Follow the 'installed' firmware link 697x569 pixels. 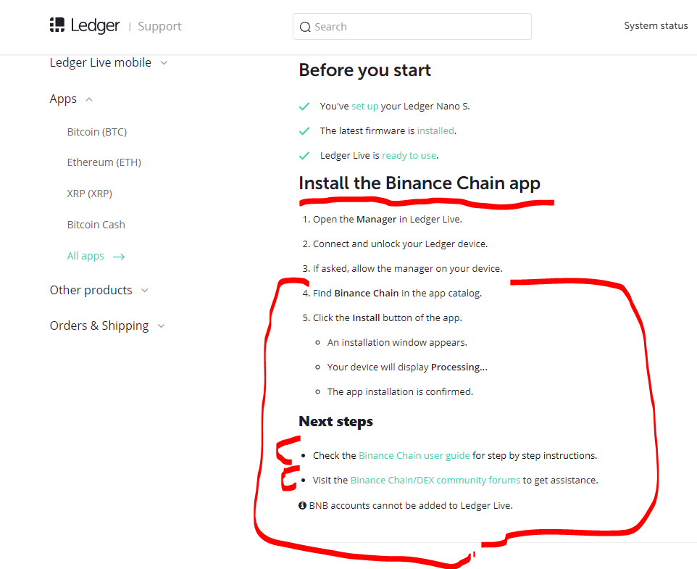[x=435, y=130]
